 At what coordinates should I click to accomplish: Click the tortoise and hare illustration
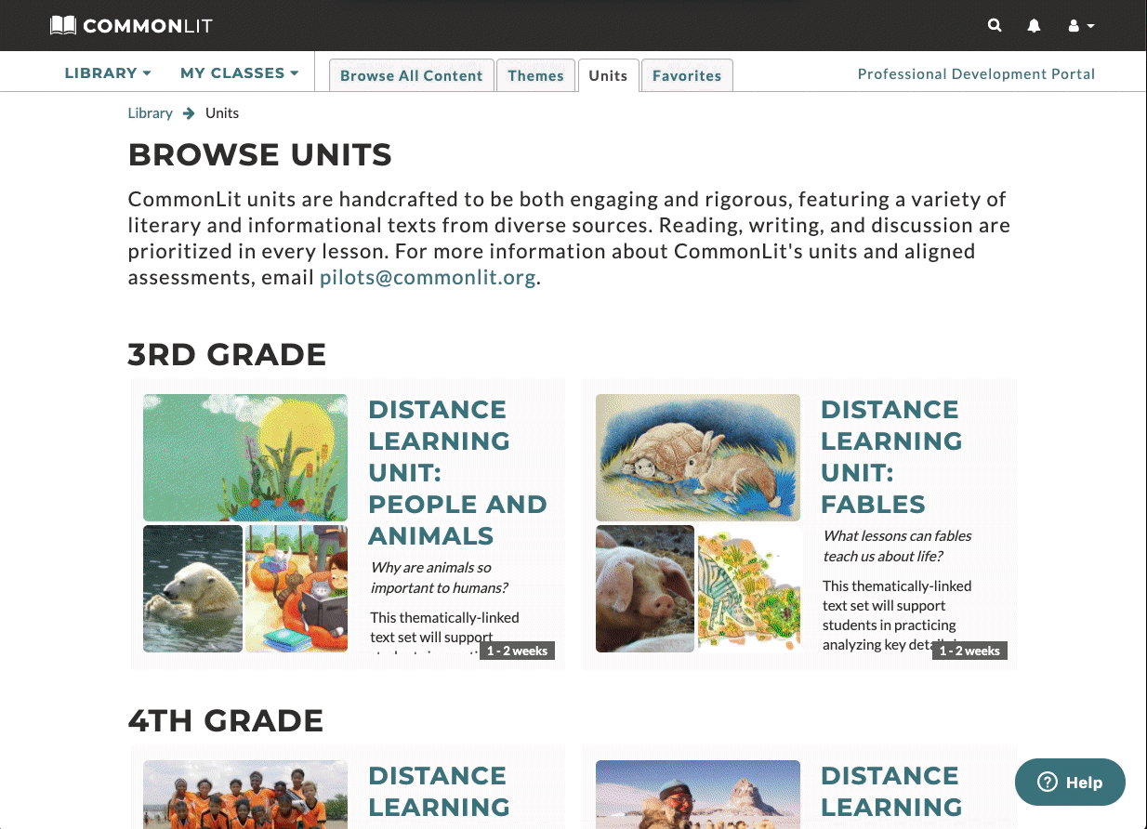click(698, 457)
